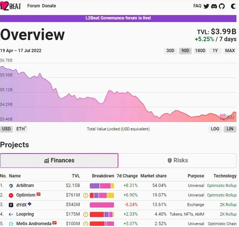Click the Loopring project icon
The width and height of the screenshot is (239, 227).
(11, 214)
